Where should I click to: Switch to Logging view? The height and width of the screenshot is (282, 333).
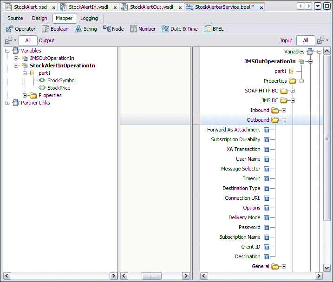89,18
